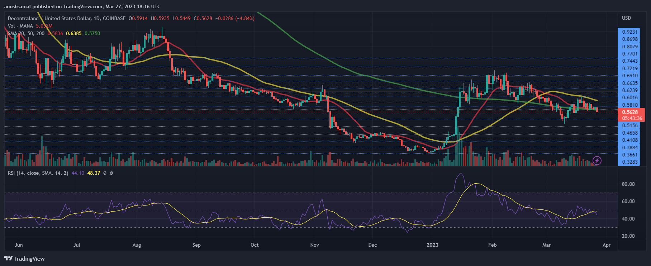Click the Nov label on time axis
This screenshot has height=266, width=651.
point(314,245)
